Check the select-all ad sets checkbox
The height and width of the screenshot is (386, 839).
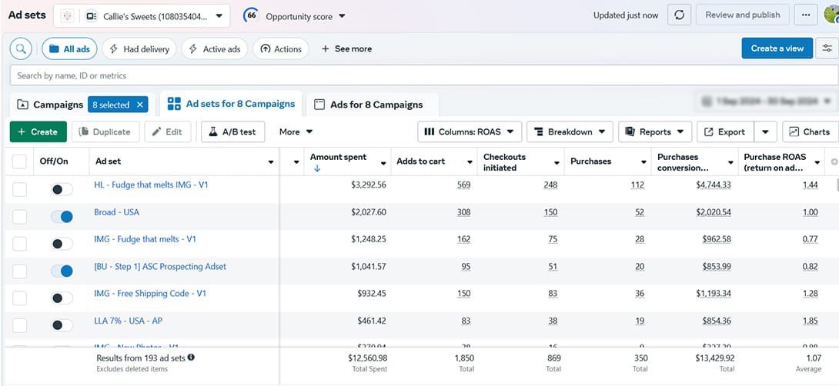[19, 161]
